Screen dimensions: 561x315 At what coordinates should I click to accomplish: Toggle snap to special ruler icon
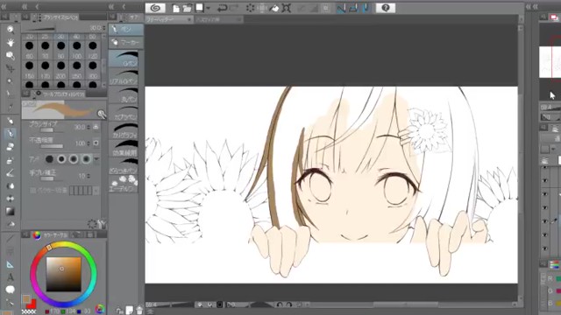pyautogui.click(x=353, y=8)
